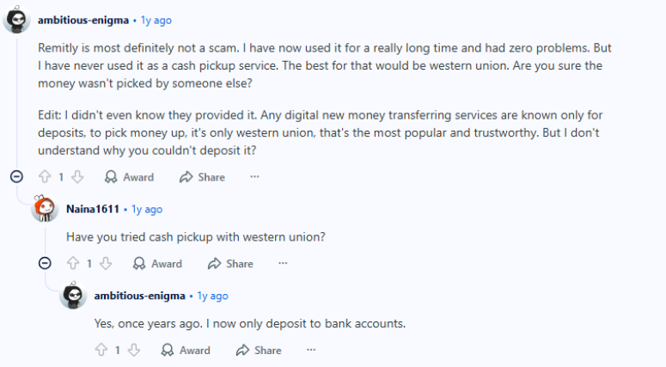Screen dimensions: 666x367
Task: Collapse Naina1611's reply thread
Action: pos(45,264)
